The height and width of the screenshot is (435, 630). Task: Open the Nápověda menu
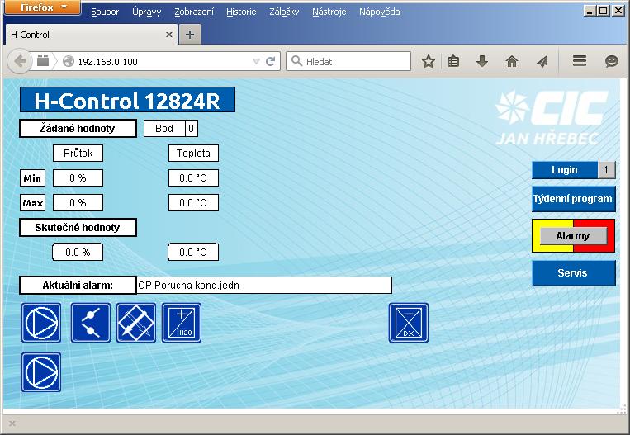tap(379, 12)
